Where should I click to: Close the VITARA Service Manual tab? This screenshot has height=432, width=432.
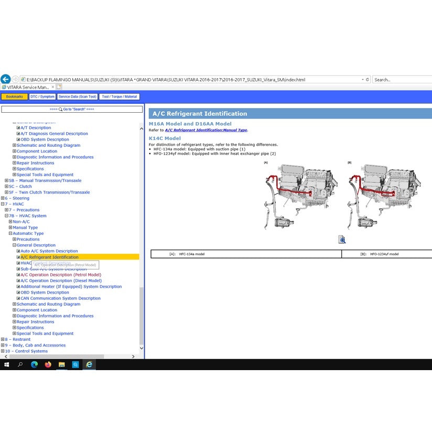(x=52, y=87)
